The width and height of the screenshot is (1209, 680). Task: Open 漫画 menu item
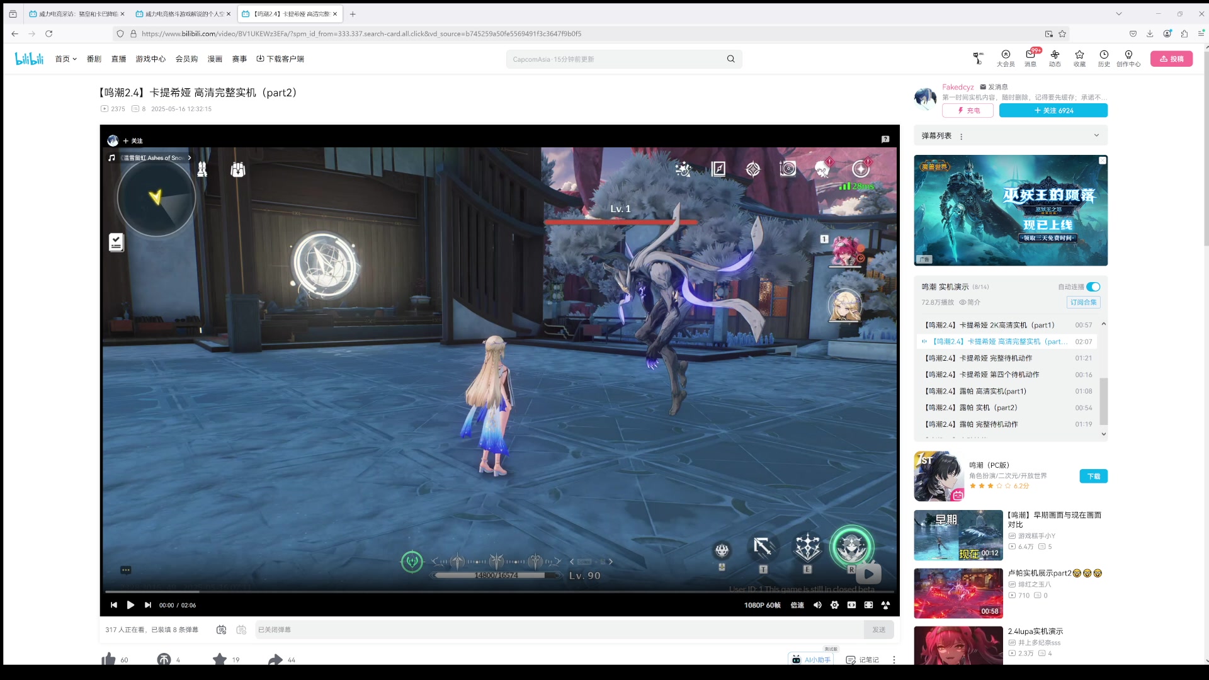(x=215, y=59)
